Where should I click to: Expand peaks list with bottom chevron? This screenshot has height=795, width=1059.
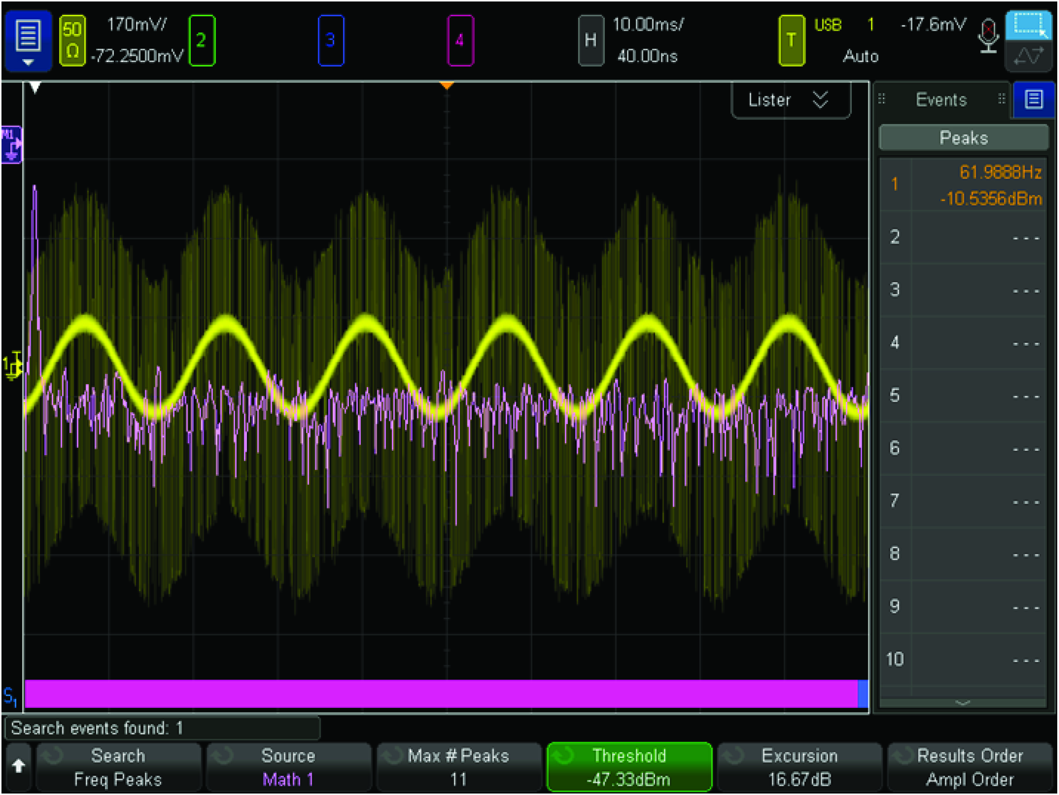pyautogui.click(x=963, y=702)
